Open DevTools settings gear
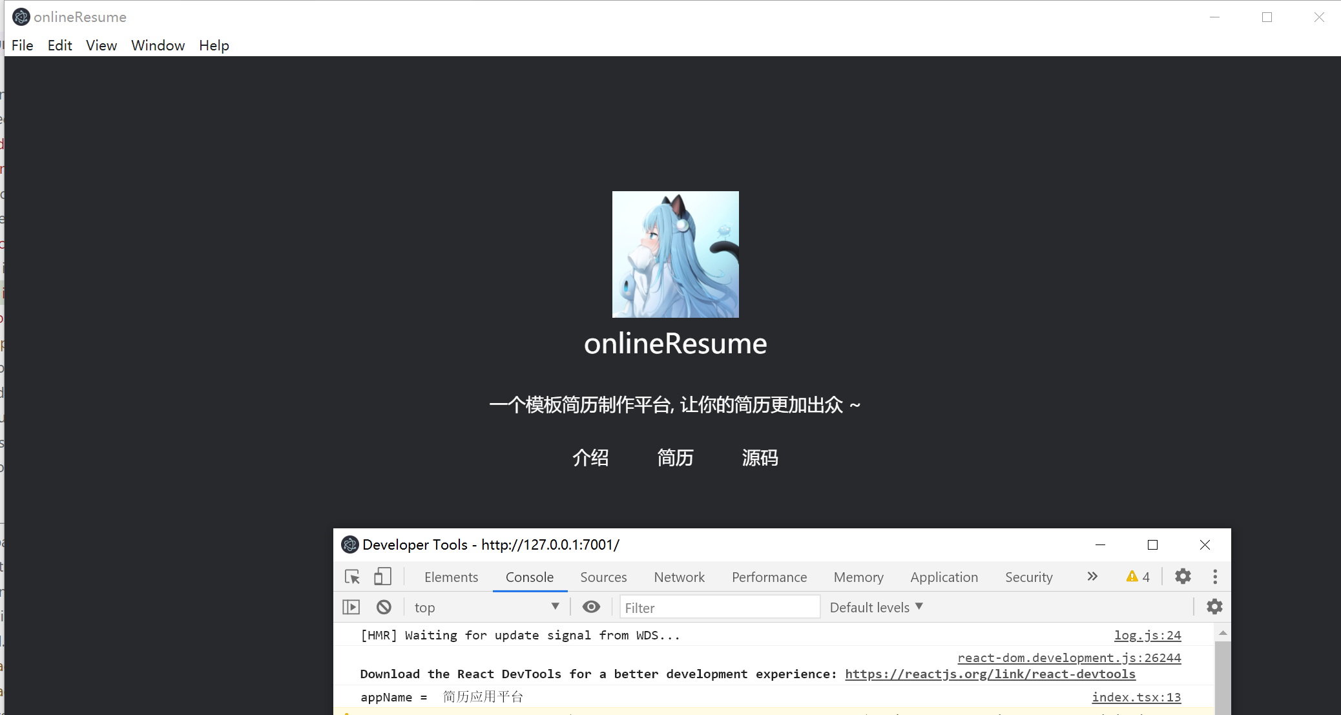 point(1183,576)
